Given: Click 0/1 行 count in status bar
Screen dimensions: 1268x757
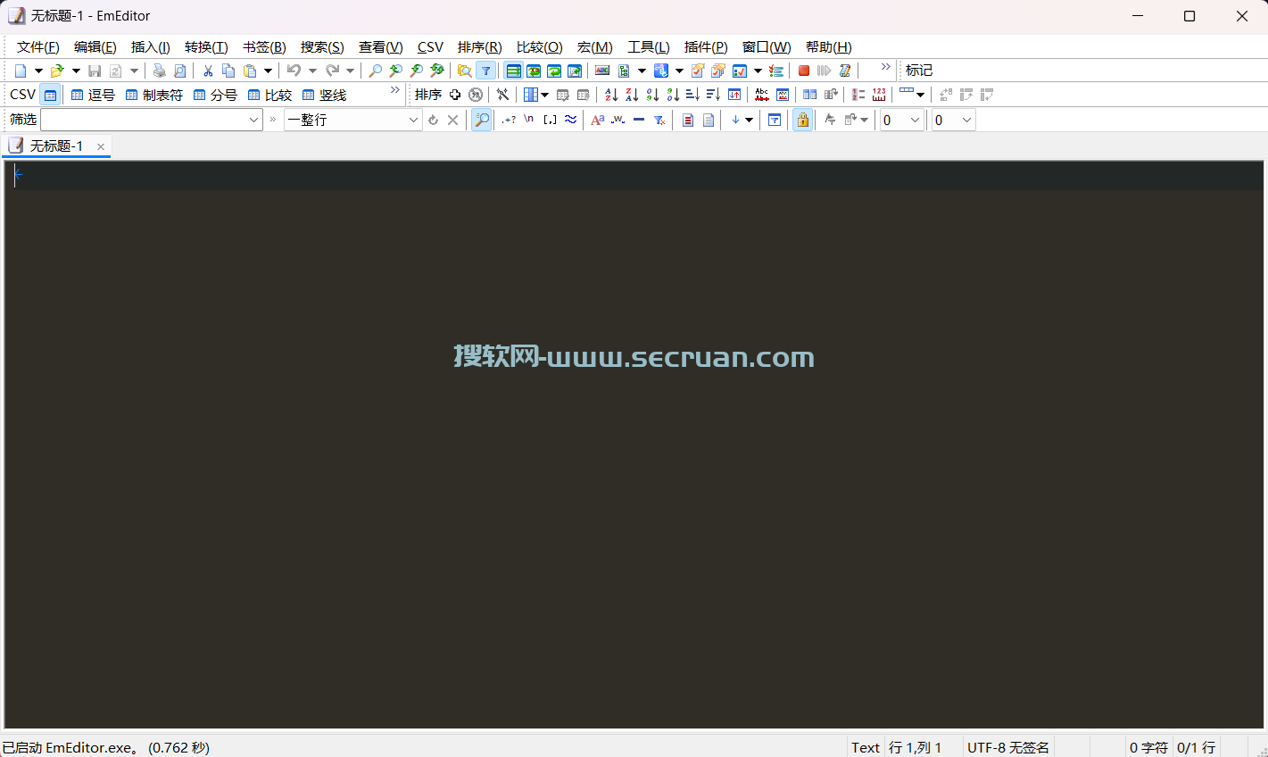Looking at the screenshot, I should click(x=1197, y=747).
